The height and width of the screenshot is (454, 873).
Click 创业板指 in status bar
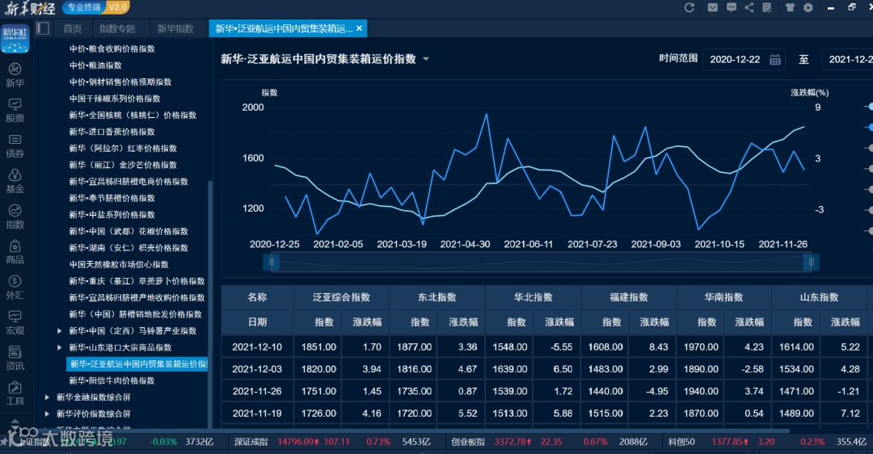click(x=468, y=442)
